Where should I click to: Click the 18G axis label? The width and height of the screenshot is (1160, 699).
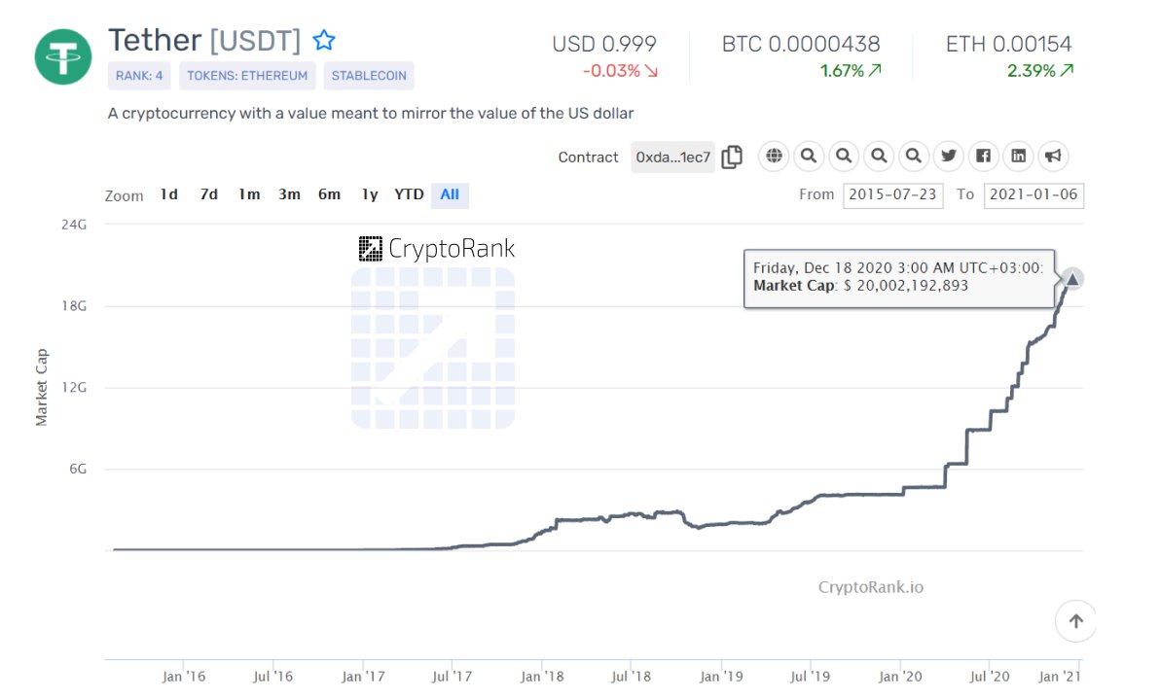(74, 306)
